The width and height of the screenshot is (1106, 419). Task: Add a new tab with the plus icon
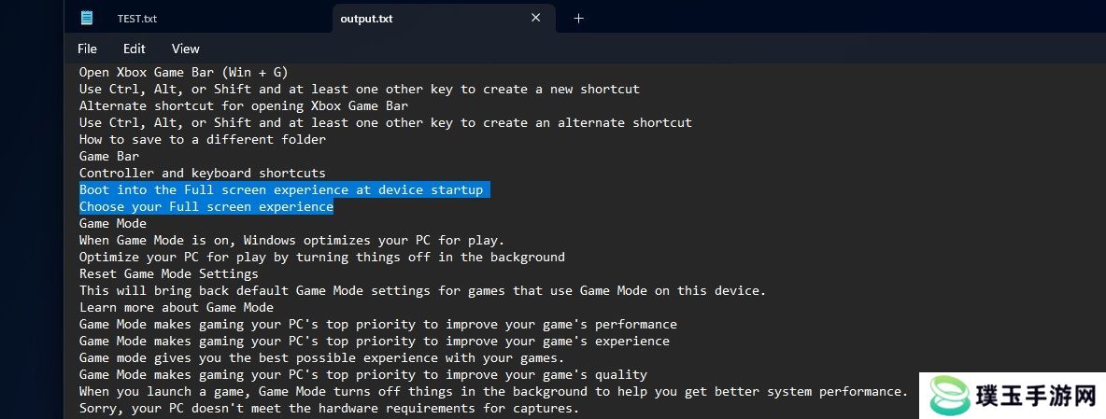click(x=578, y=19)
